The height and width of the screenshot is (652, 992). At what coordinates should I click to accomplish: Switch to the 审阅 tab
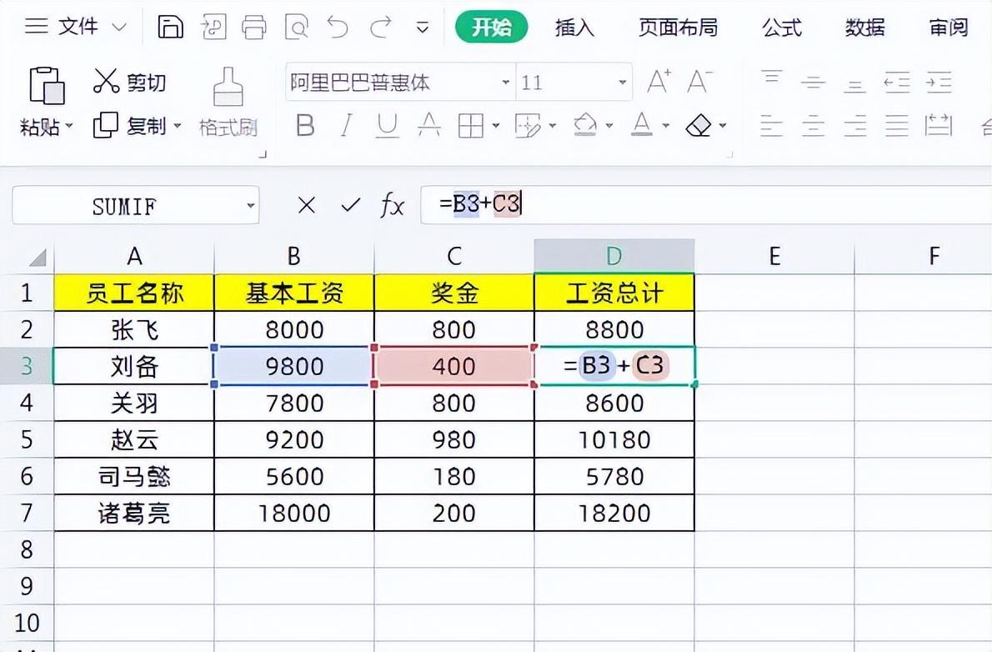[x=949, y=28]
